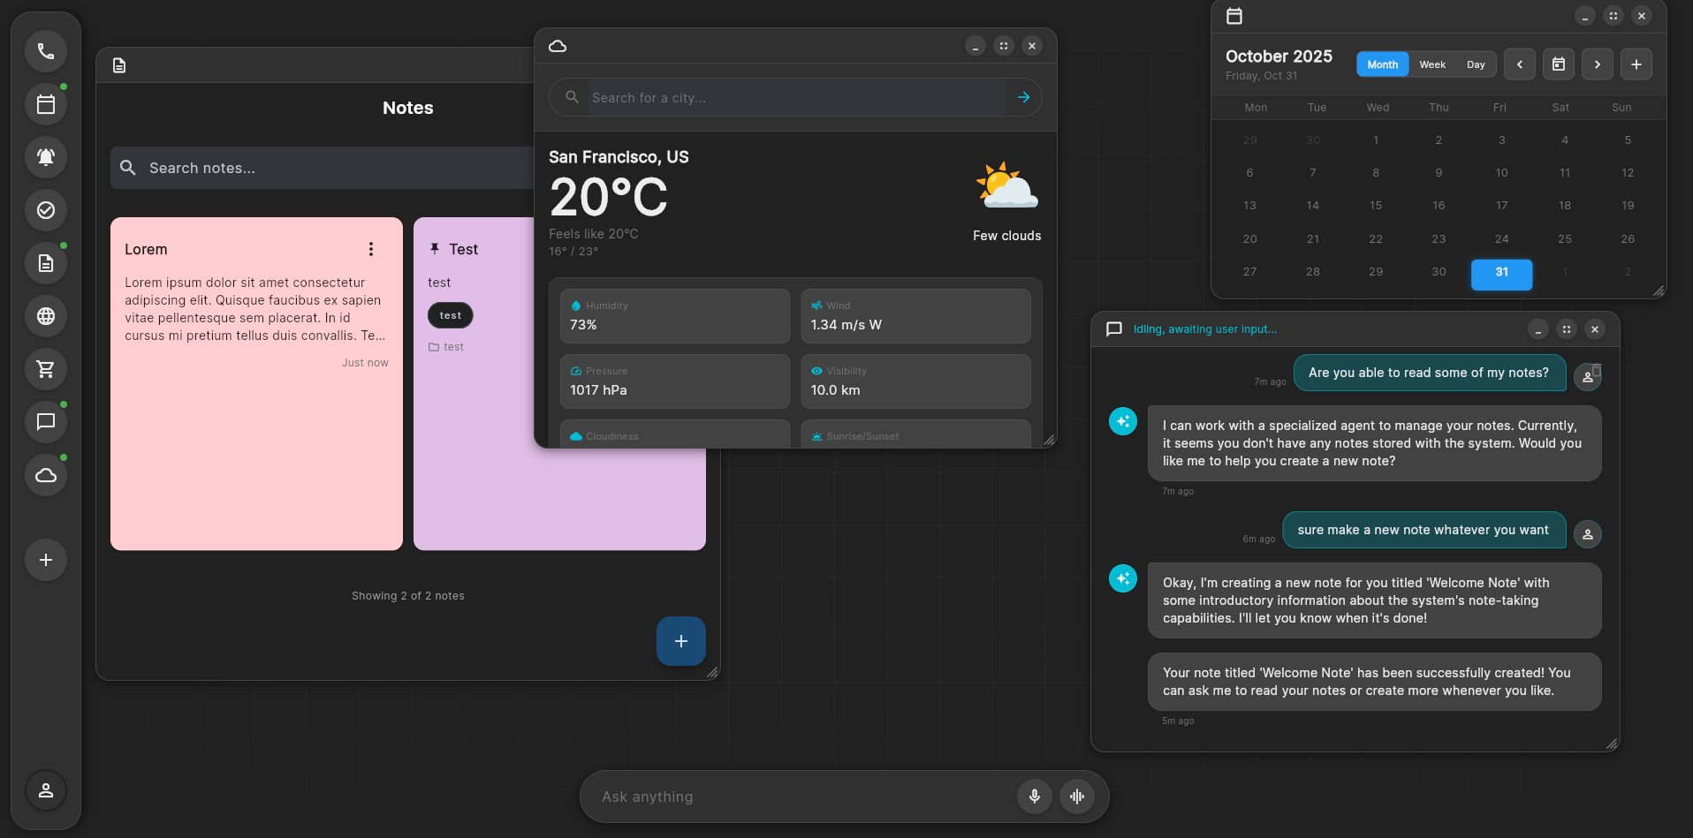Image resolution: width=1693 pixels, height=838 pixels.
Task: Click 'Showing 2 of 2 notes' text
Action: tap(408, 596)
